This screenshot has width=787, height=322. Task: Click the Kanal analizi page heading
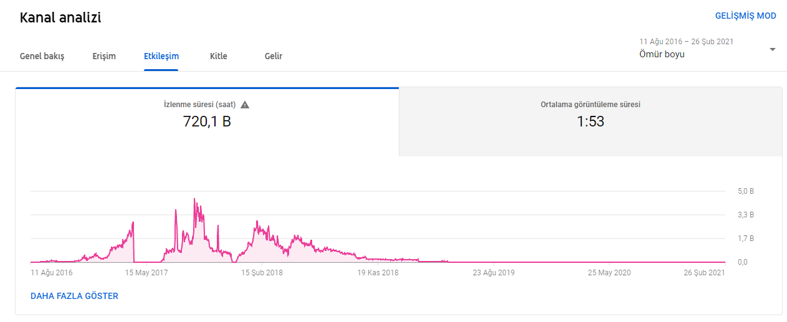[x=60, y=17]
